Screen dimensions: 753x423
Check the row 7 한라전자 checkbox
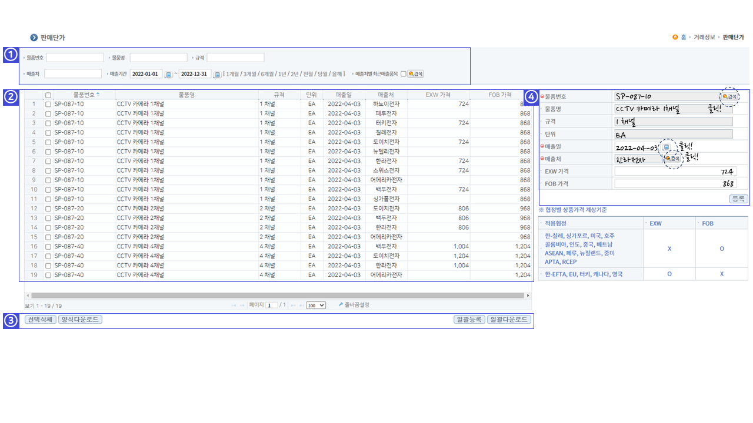coord(48,161)
